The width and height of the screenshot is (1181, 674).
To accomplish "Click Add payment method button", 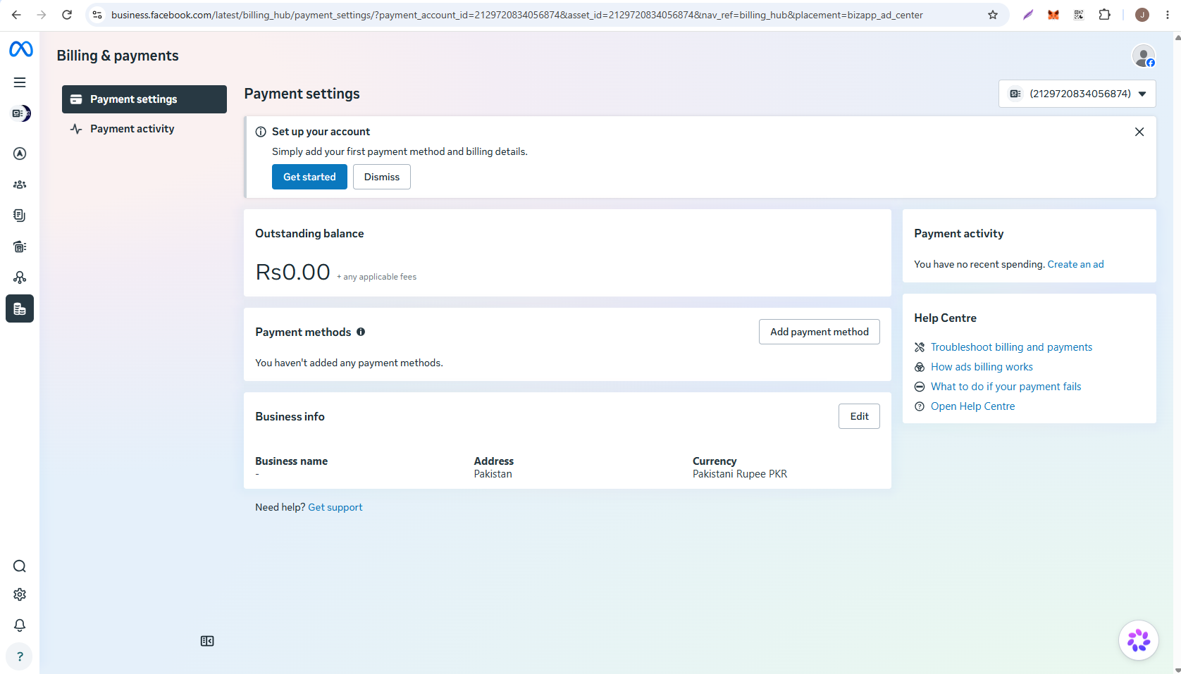I will click(x=820, y=332).
